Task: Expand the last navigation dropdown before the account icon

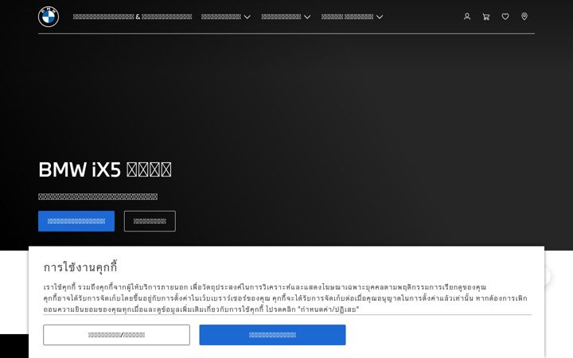Action: pos(352,17)
